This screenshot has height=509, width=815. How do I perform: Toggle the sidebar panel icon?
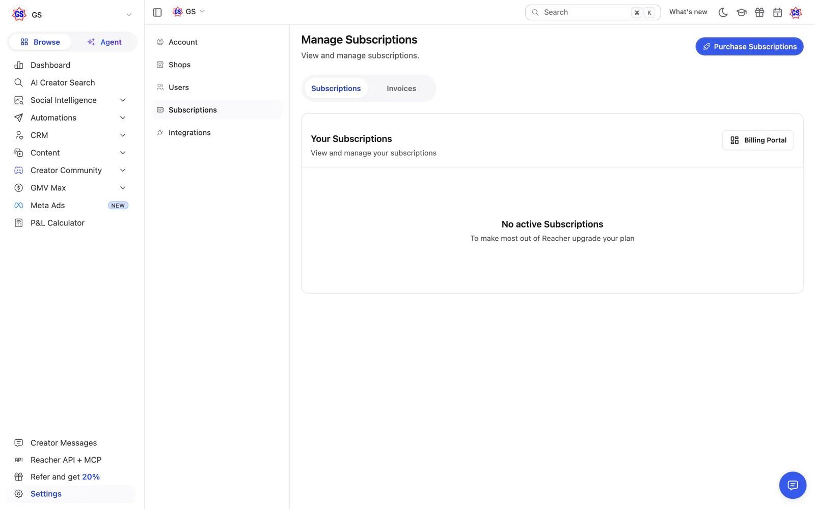(x=157, y=12)
